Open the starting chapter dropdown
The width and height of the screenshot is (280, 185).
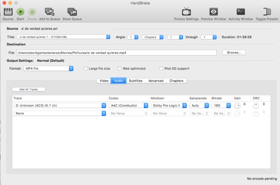(175, 37)
